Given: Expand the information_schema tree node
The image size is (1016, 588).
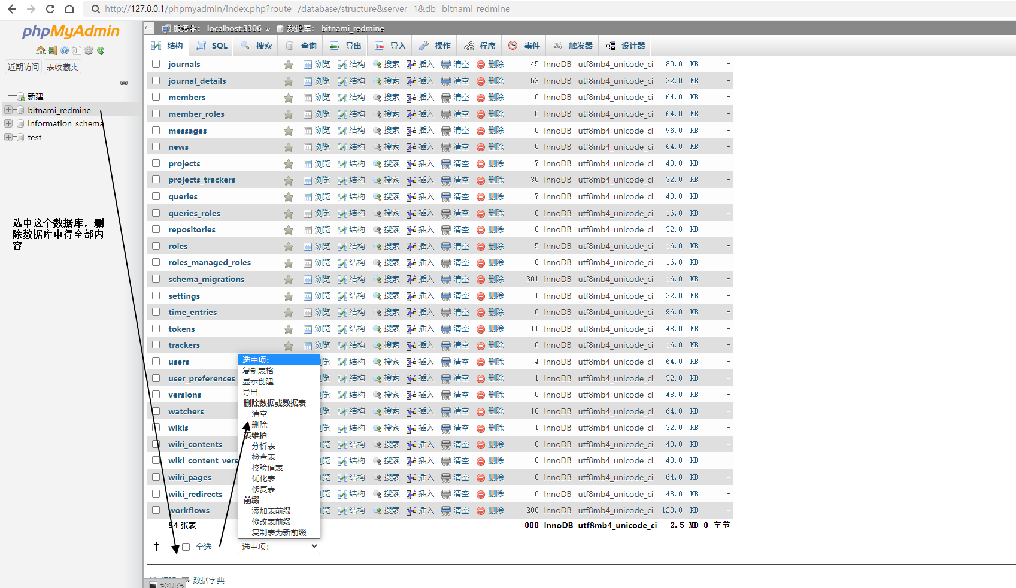Looking at the screenshot, I should click(8, 123).
